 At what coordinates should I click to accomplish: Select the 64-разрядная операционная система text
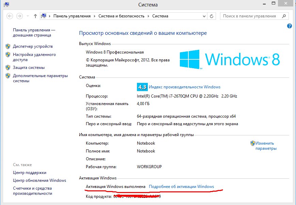(172, 116)
